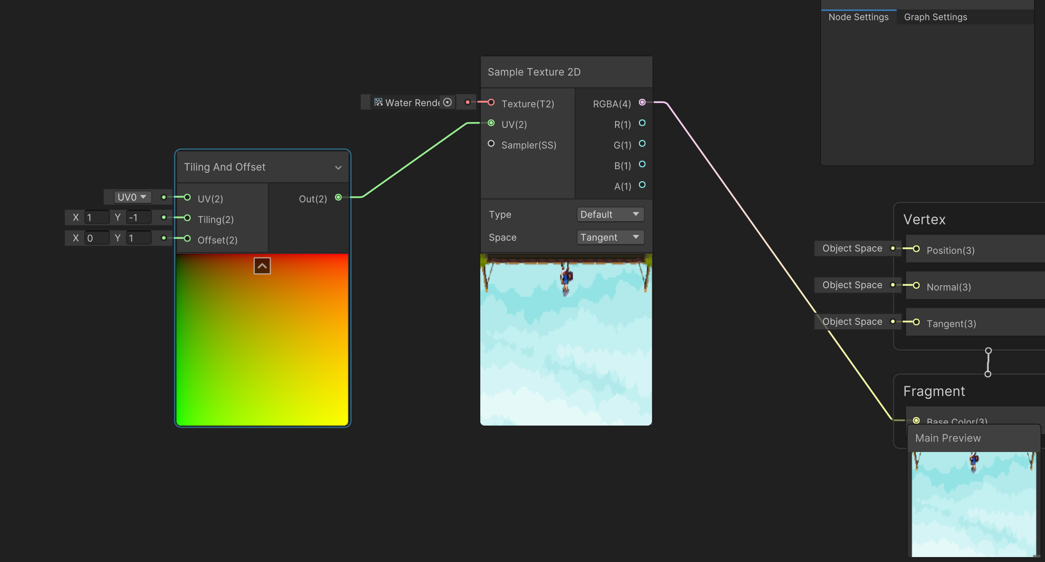The height and width of the screenshot is (562, 1045).
Task: Click the Tiling And Offset gradient preview
Action: click(262, 339)
